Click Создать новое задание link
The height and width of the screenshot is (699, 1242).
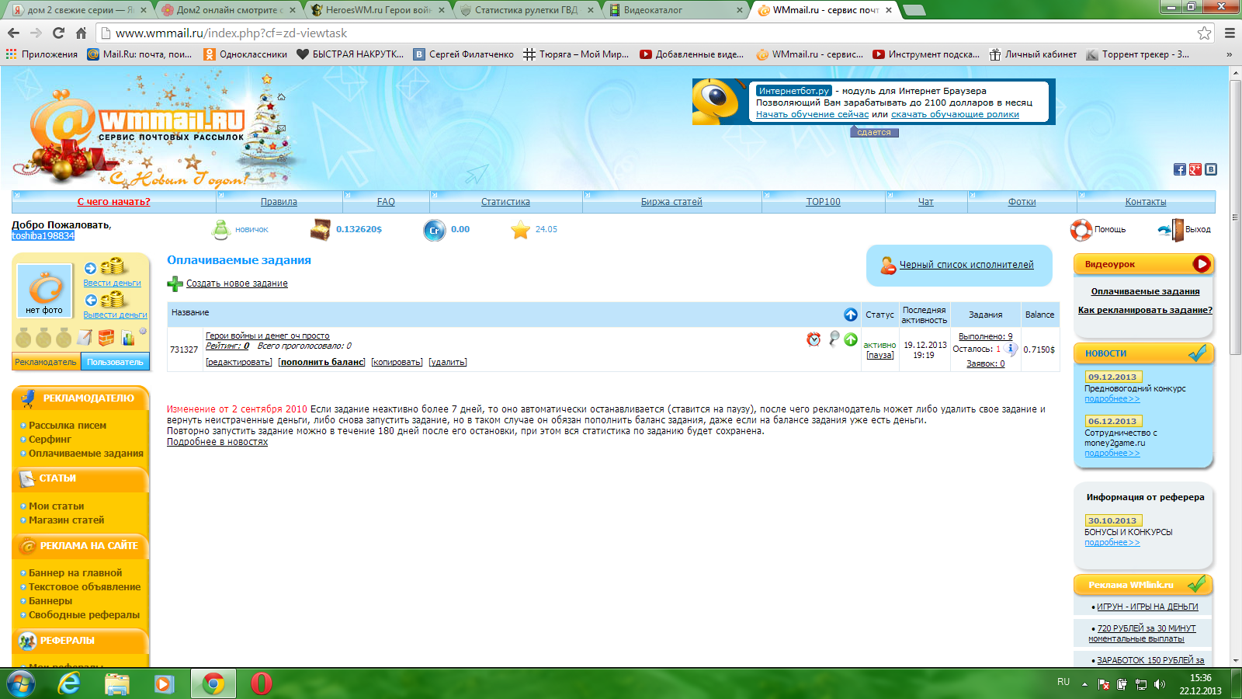click(x=237, y=283)
